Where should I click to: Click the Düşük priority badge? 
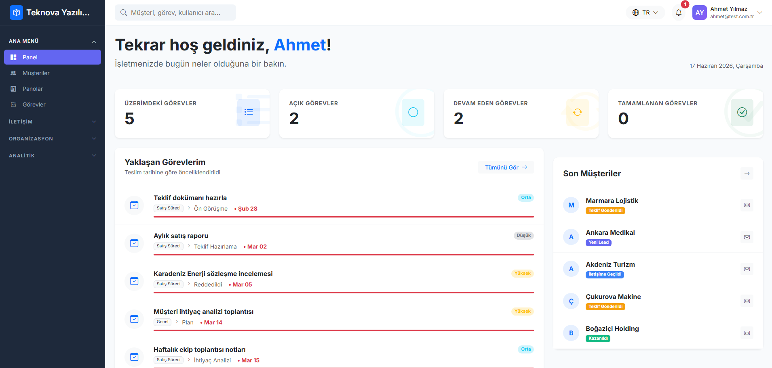[x=523, y=236]
